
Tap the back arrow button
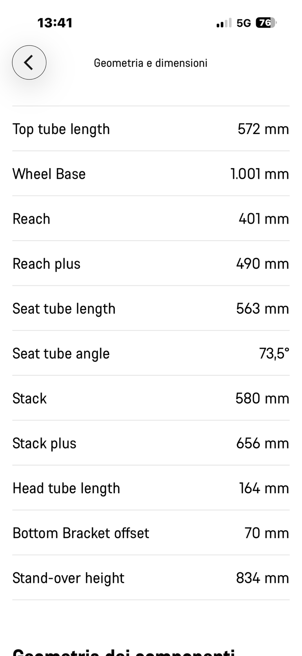29,62
